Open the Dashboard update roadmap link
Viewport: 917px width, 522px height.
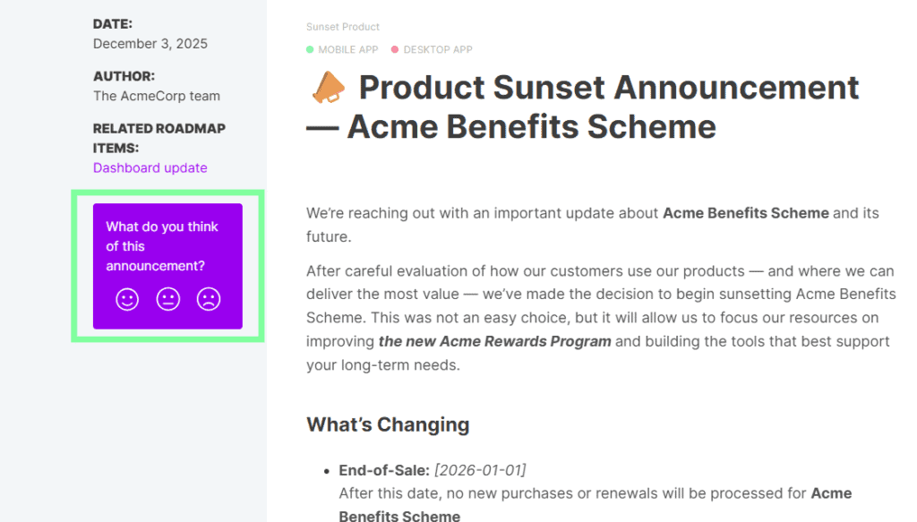pyautogui.click(x=150, y=167)
